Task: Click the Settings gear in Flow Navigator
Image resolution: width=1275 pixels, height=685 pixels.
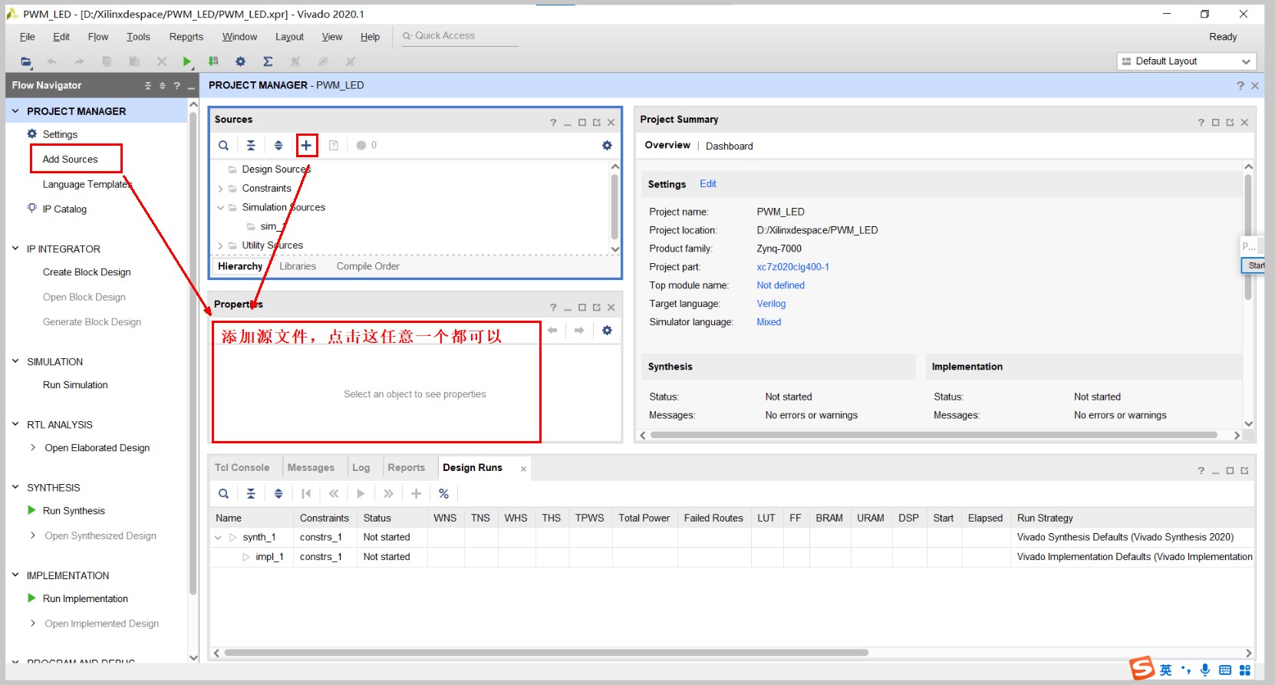Action: (x=32, y=133)
